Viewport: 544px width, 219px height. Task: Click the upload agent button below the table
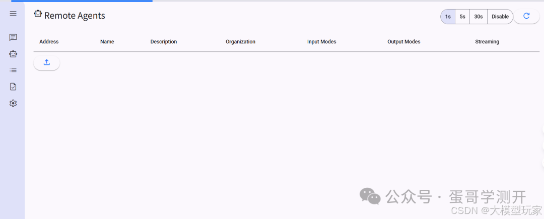(47, 63)
